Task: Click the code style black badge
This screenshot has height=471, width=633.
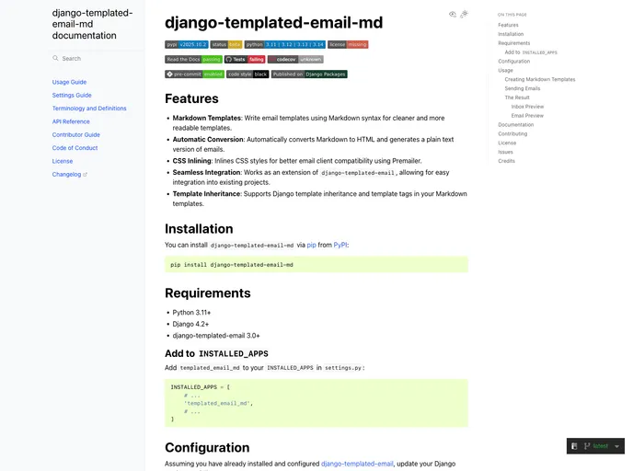Action: [x=247, y=75]
